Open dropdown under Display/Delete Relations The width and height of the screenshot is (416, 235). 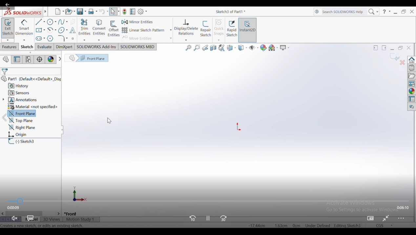click(x=186, y=40)
